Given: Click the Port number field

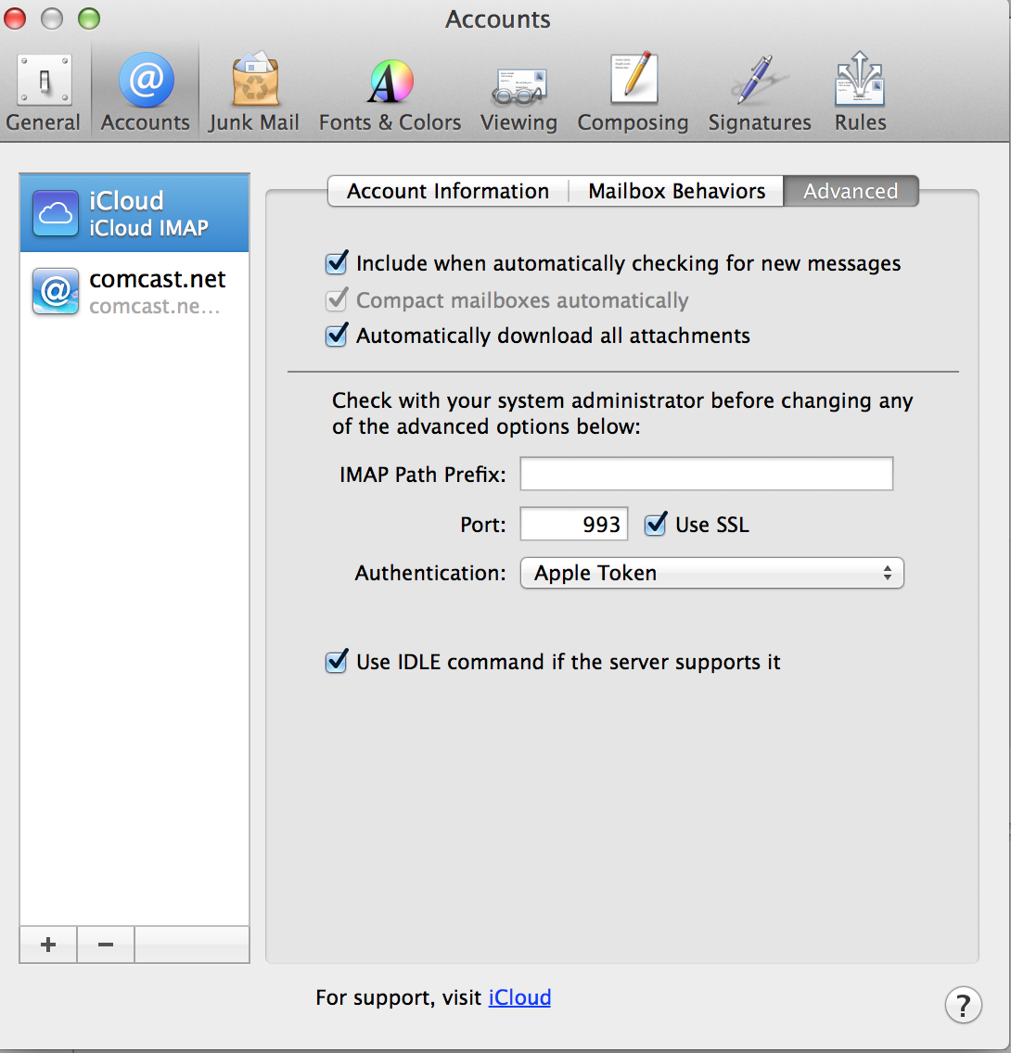Looking at the screenshot, I should pyautogui.click(x=574, y=524).
